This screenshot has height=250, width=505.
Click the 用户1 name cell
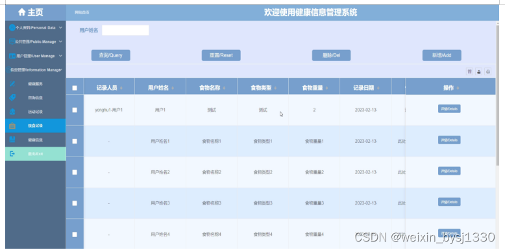pyautogui.click(x=160, y=110)
